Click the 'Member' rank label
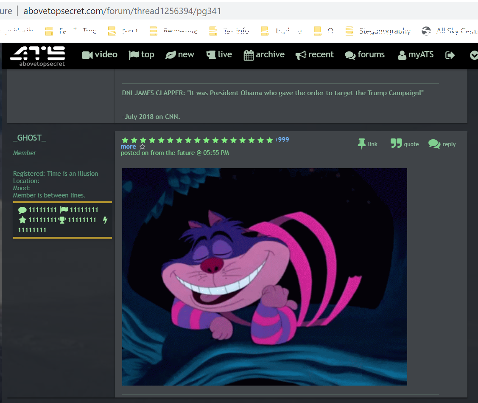This screenshot has width=478, height=403. pyautogui.click(x=25, y=152)
